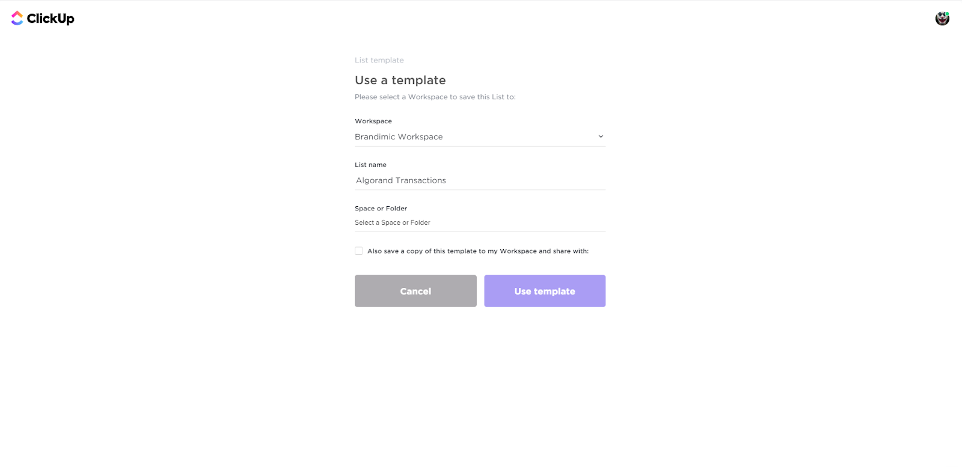
Task: Click the ClickUp colored logo mark
Action: click(17, 18)
